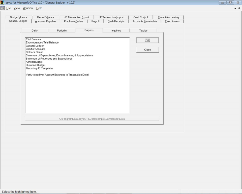Select Statement of Revenues and Expenditures
This screenshot has height=194, width=242.
pos(49,59)
